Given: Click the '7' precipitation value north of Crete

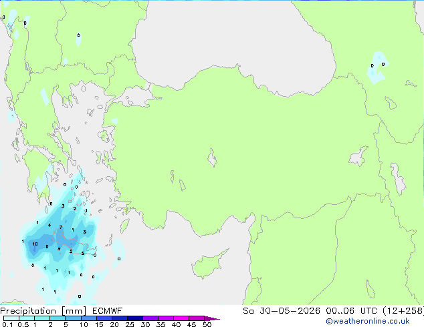Looking at the screenshot, I should pyautogui.click(x=61, y=227).
